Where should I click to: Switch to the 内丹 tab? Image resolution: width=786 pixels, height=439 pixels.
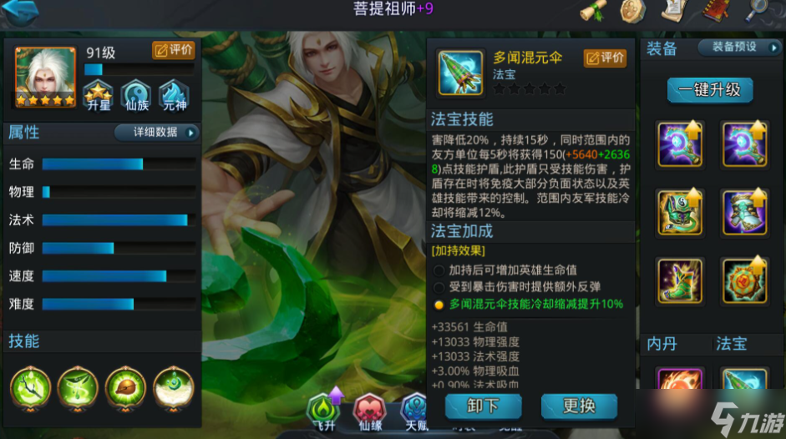click(x=662, y=344)
